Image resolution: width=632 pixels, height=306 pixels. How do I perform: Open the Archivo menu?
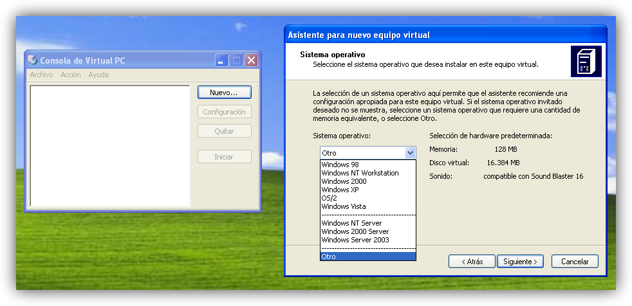pos(41,75)
